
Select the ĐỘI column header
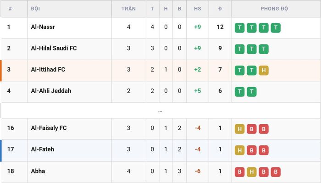point(35,9)
